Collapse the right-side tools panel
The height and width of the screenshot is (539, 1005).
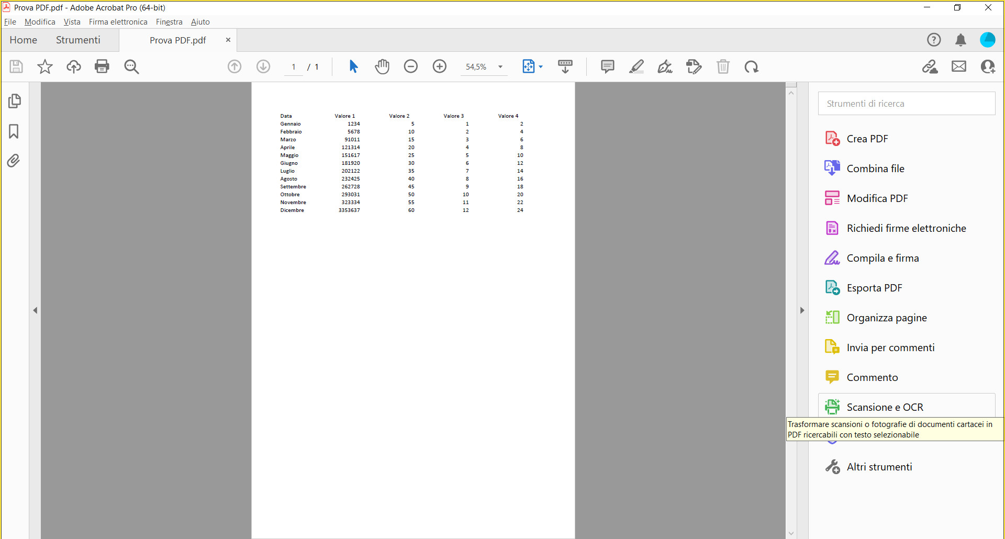coord(802,310)
